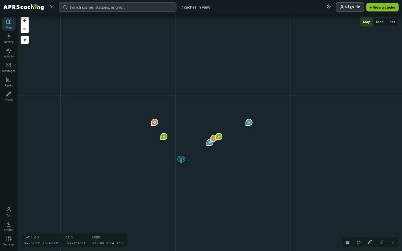Toggle night mode with the moon icon
This screenshot has height=251, width=402.
[382, 242]
